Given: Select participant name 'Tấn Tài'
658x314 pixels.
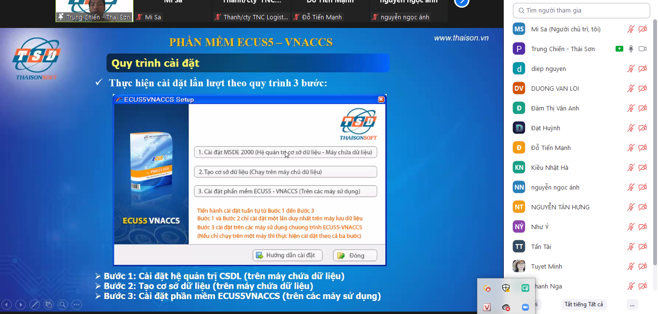Looking at the screenshot, I should tap(541, 247).
